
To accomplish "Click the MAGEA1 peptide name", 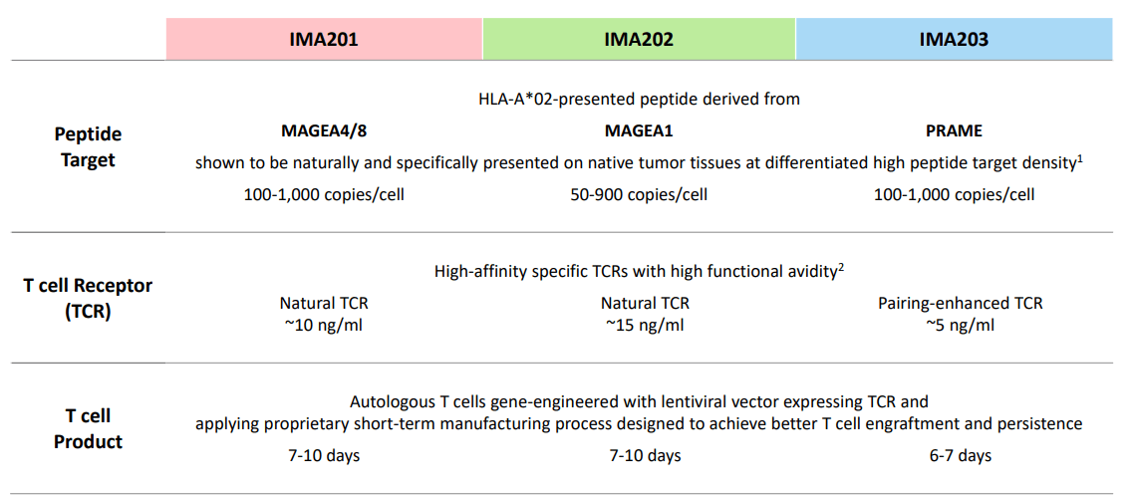I will tap(639, 131).
